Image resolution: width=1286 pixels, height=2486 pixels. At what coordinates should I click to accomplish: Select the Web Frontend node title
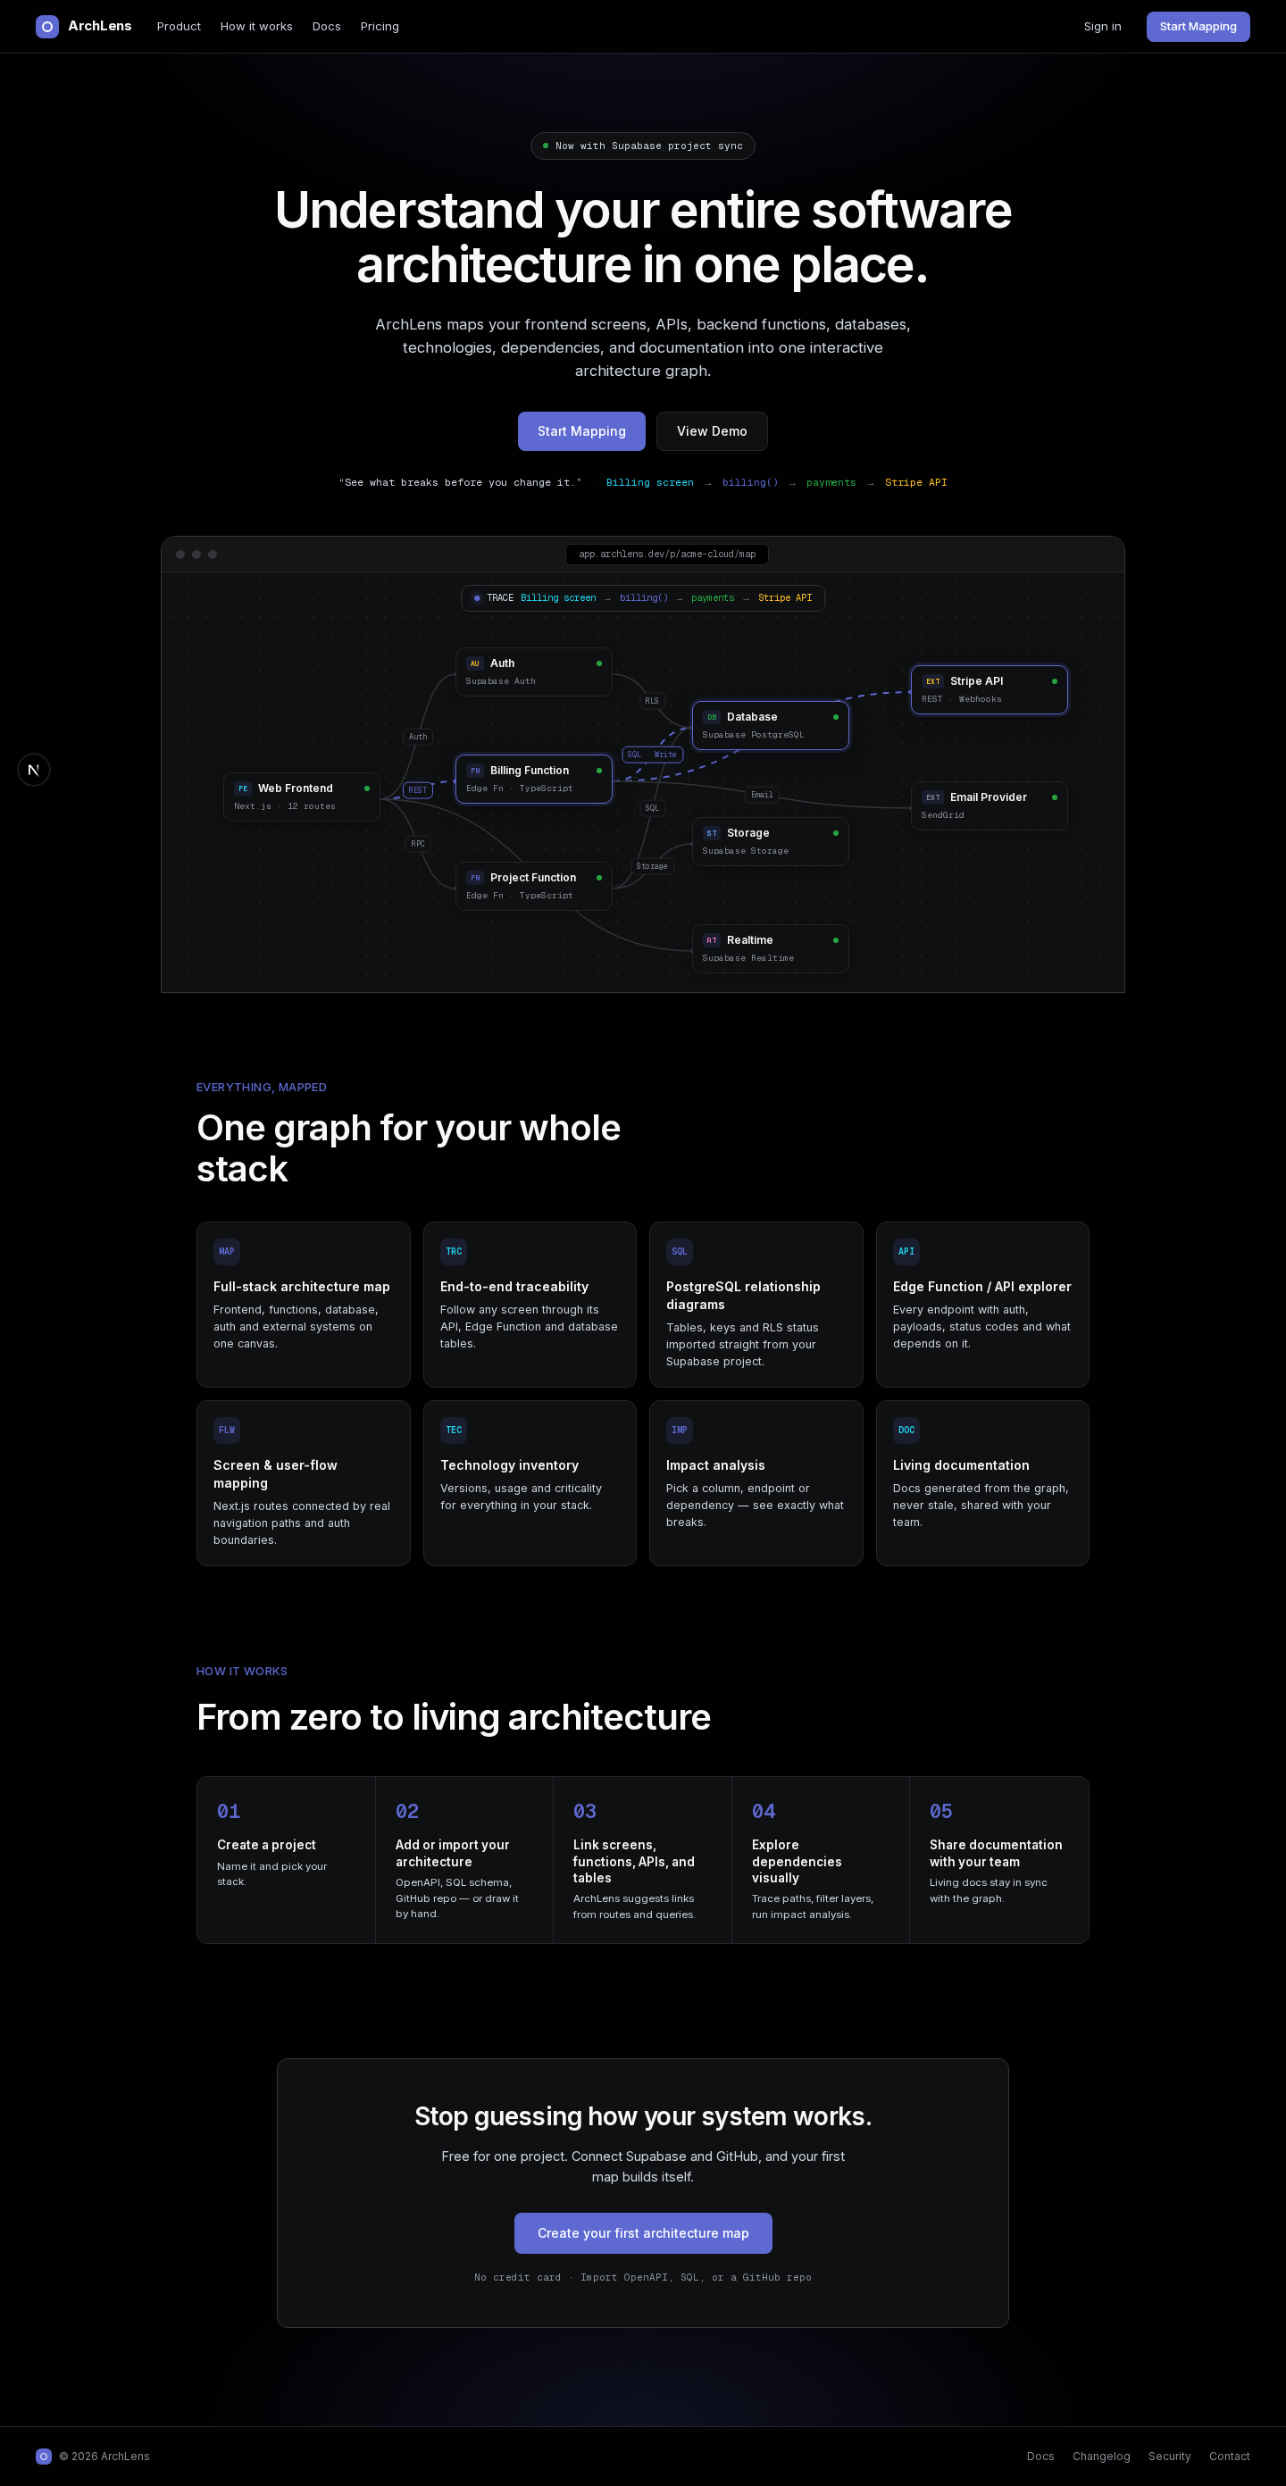pyautogui.click(x=296, y=788)
